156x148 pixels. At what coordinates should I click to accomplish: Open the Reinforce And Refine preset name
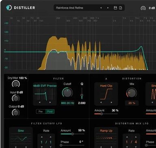69,8
